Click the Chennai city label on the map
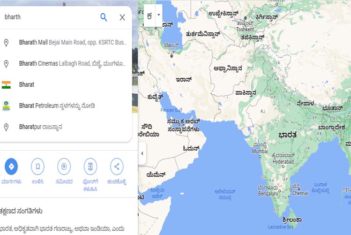The width and height of the screenshot is (351, 235). 300,193
